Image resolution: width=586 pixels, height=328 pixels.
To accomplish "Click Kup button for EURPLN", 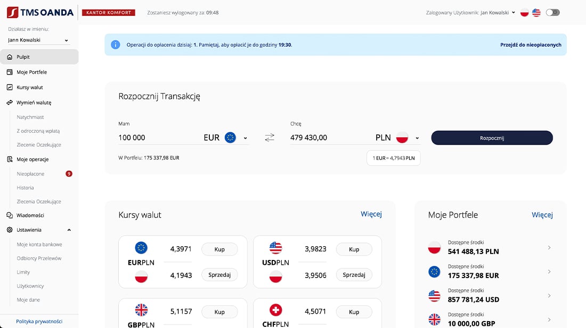I will tap(219, 249).
